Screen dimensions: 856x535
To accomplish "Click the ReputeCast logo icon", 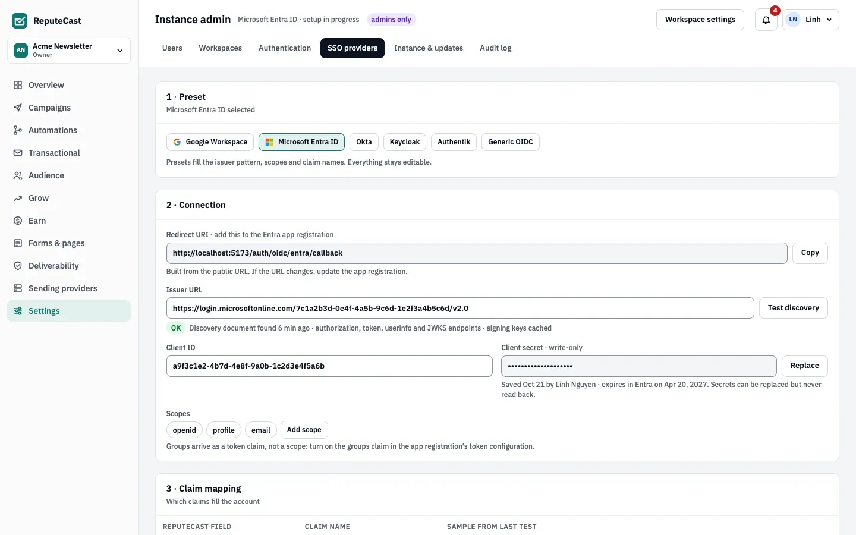I will (x=20, y=21).
